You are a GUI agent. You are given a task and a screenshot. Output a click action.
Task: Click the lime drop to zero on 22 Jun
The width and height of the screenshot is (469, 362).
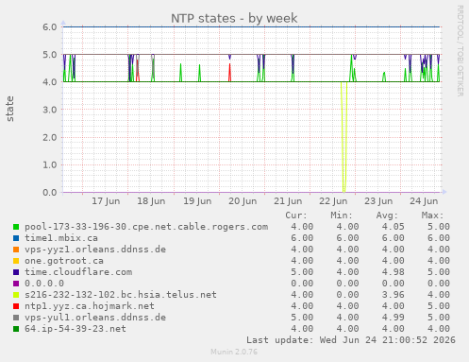(343, 137)
